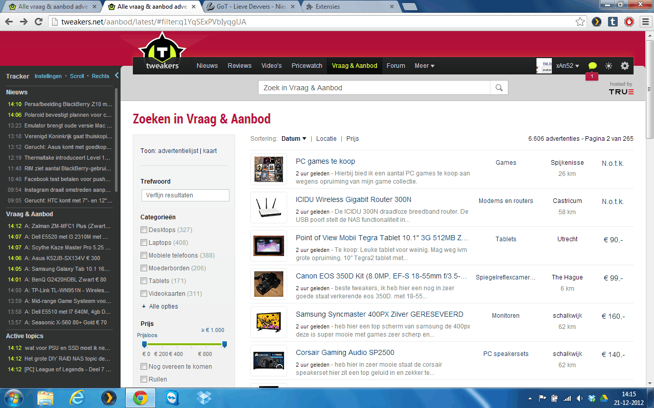
Task: Click the red power extension icon
Action: pos(629,22)
